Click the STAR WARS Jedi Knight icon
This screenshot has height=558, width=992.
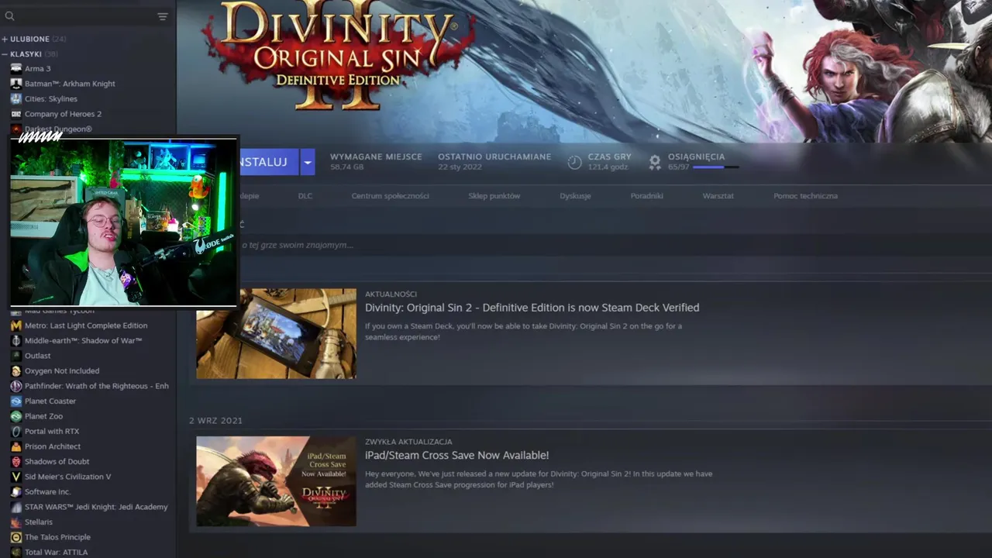pyautogui.click(x=16, y=507)
